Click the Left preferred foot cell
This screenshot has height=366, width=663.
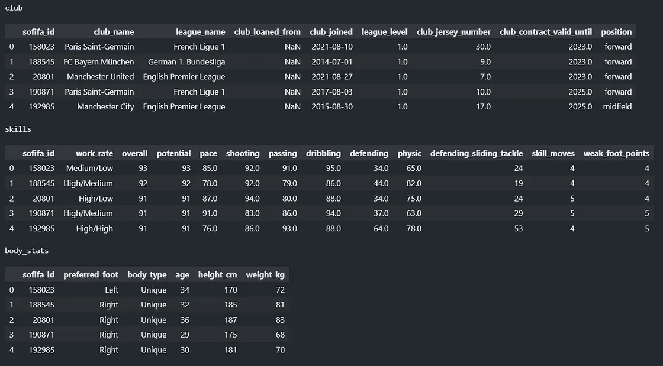[112, 290]
